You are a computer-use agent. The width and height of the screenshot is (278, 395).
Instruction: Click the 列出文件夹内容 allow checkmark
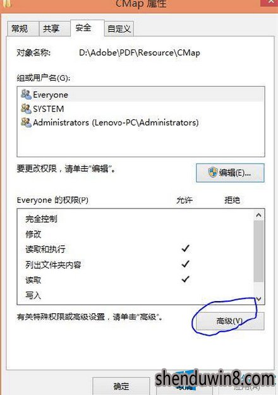pyautogui.click(x=185, y=264)
